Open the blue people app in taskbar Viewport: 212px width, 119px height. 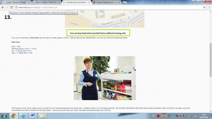pos(23,116)
